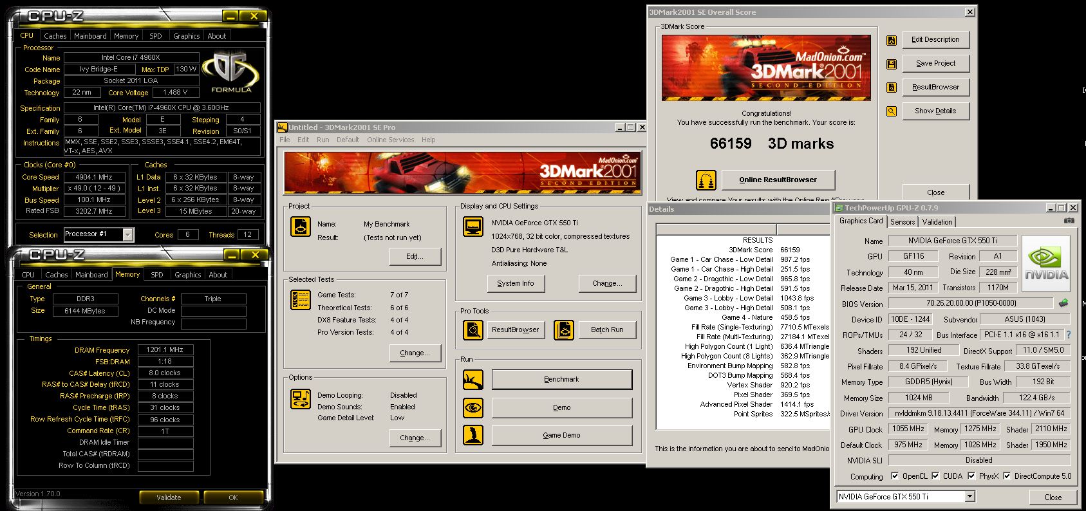Open the Processor #1 selection dropdown in CPU-Z
Screen dimensions: 1086x511
tap(128, 234)
